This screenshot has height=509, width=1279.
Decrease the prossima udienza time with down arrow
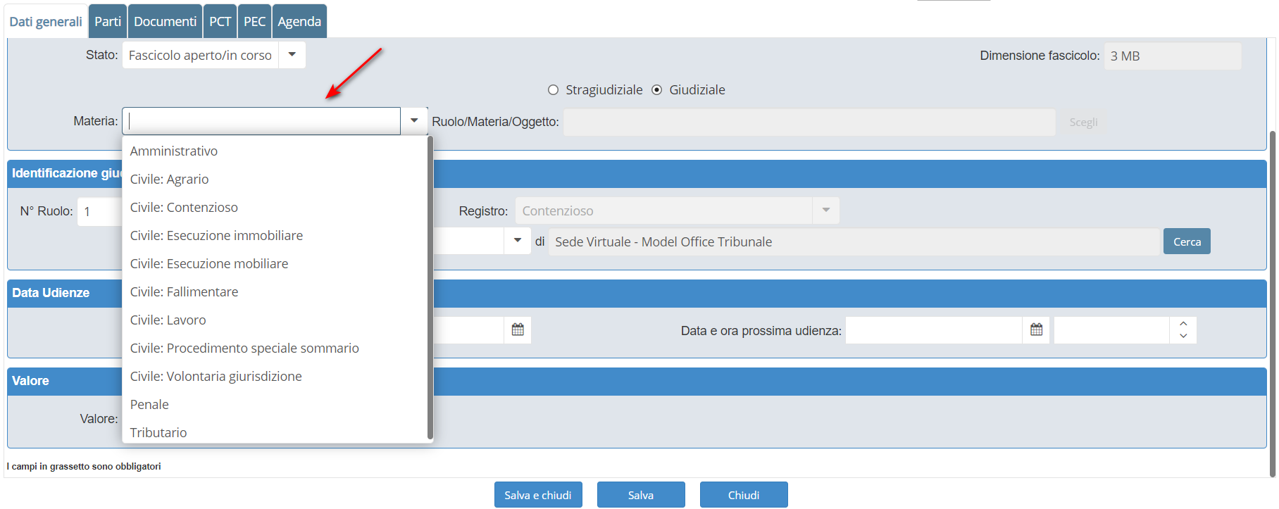pyautogui.click(x=1183, y=337)
